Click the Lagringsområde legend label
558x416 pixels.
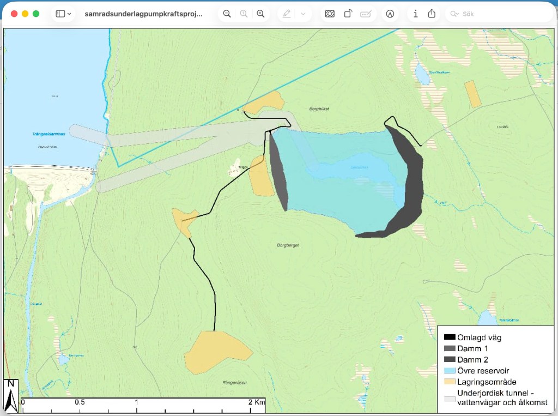[487, 382]
